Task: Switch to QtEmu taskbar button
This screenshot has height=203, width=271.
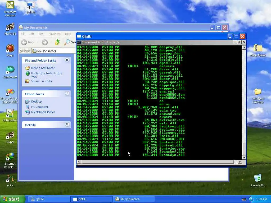Action: tap(49, 199)
